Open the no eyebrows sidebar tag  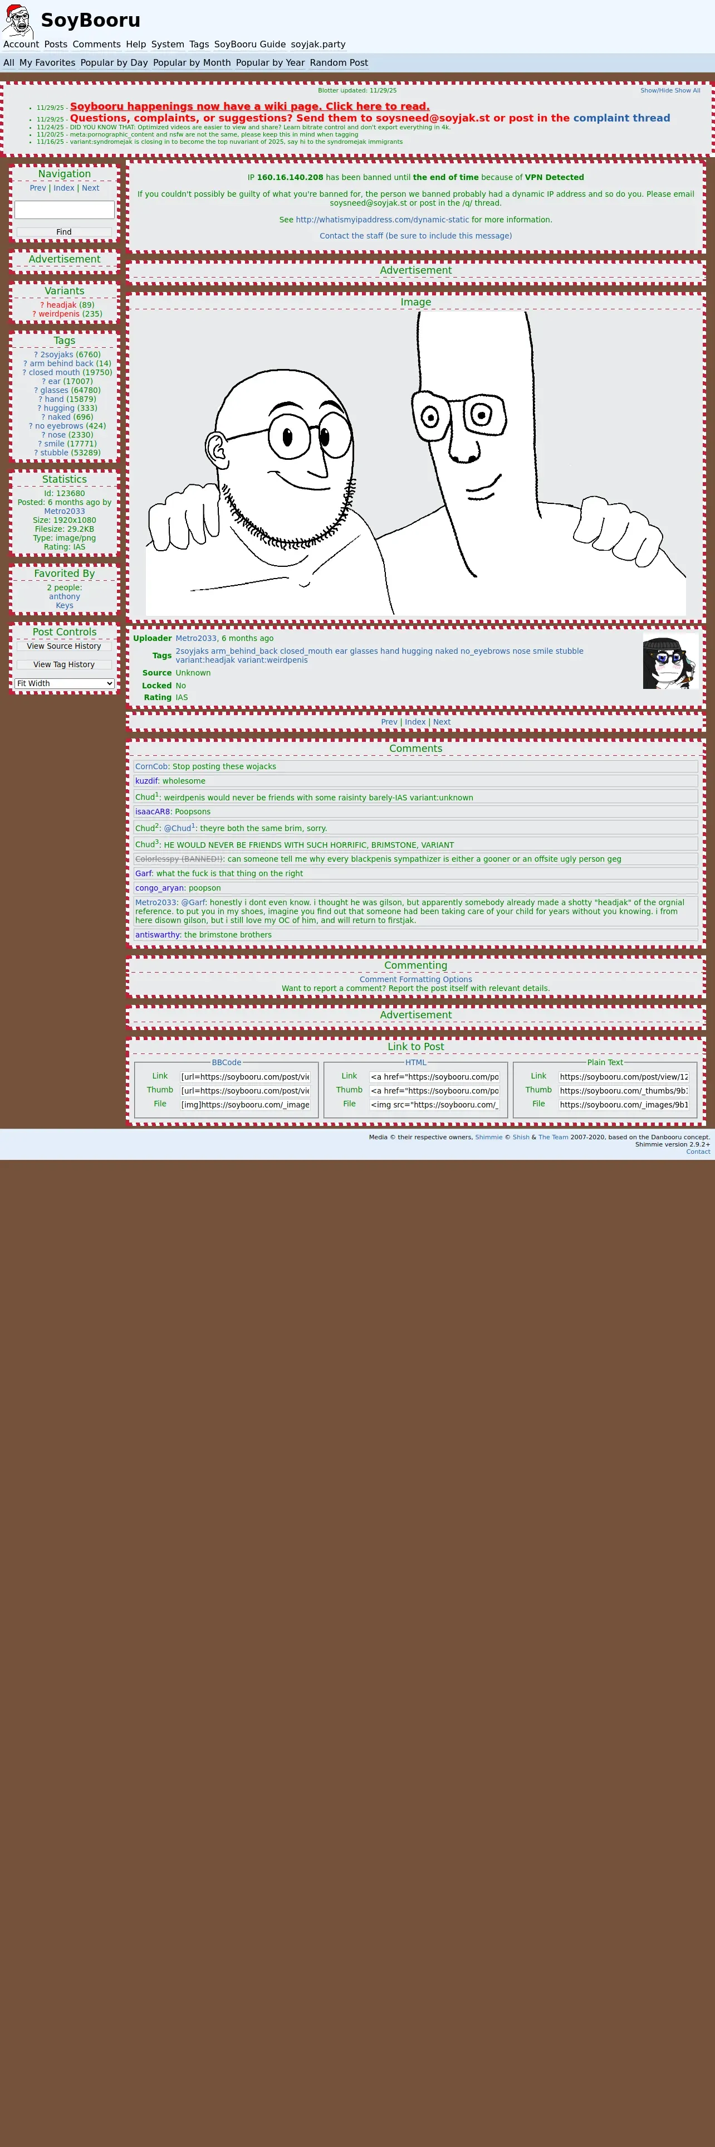pyautogui.click(x=59, y=426)
